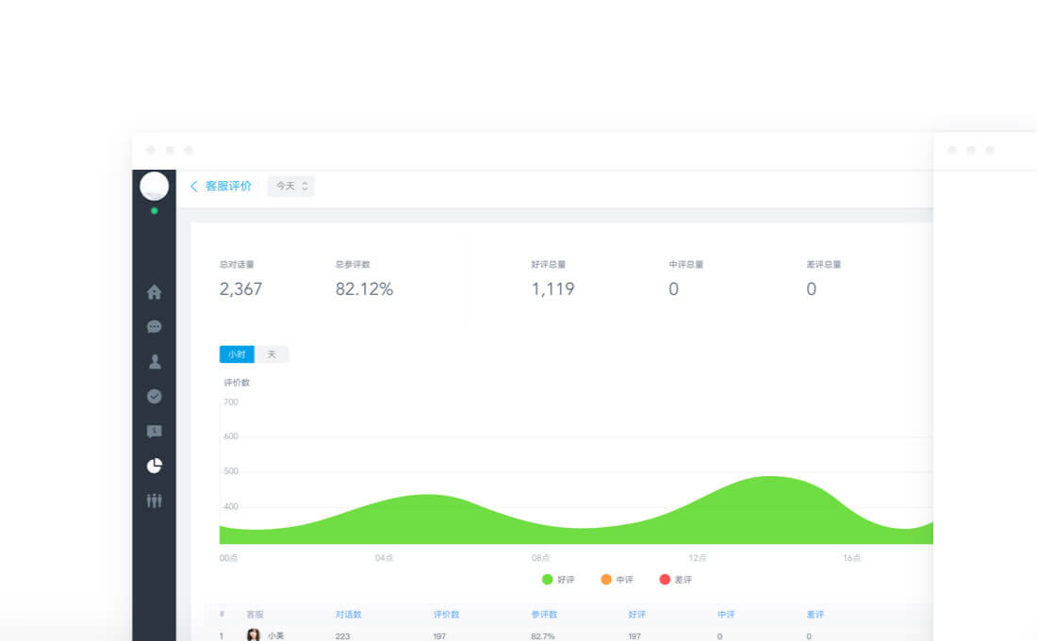Click the profile avatar at sidebar top
The height and width of the screenshot is (641, 1037).
click(155, 187)
